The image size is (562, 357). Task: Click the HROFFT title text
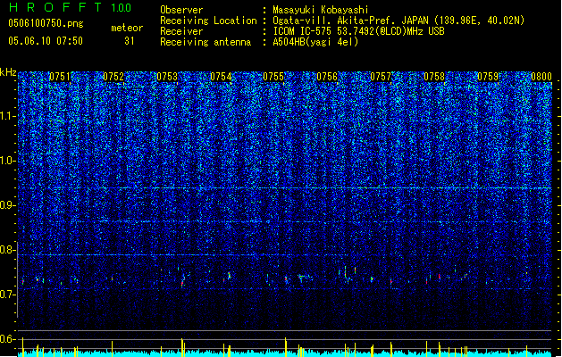point(56,7)
